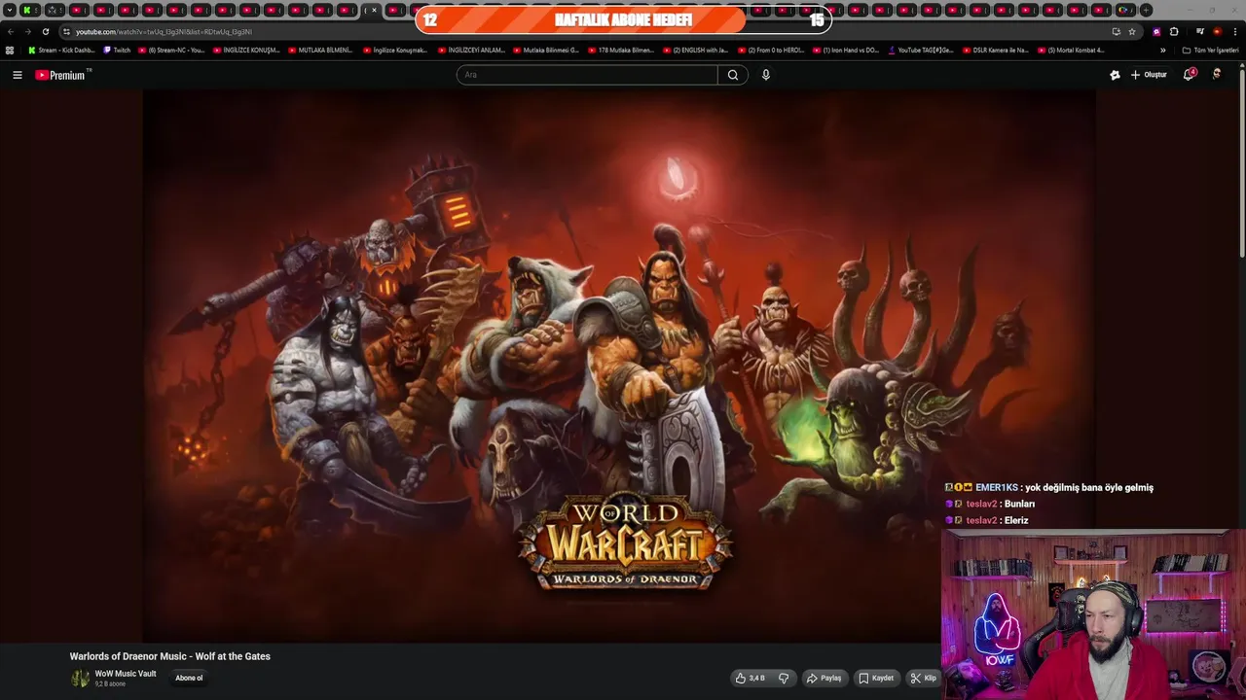Open the (5) Mortal Kombat 4 bookmark

tap(1071, 50)
